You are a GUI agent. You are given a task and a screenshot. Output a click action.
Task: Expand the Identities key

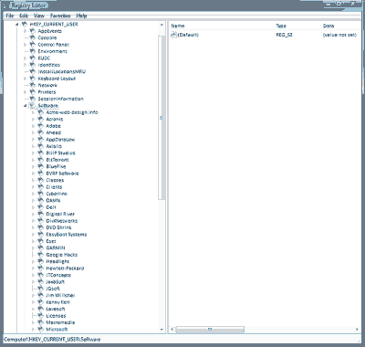coord(26,65)
